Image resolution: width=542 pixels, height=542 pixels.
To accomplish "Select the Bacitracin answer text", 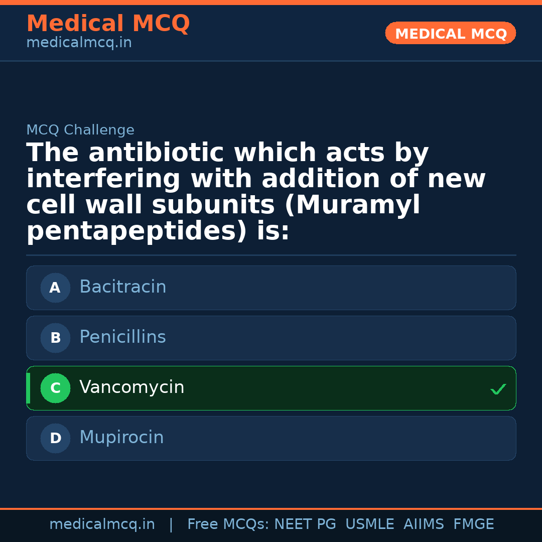I will (x=122, y=287).
